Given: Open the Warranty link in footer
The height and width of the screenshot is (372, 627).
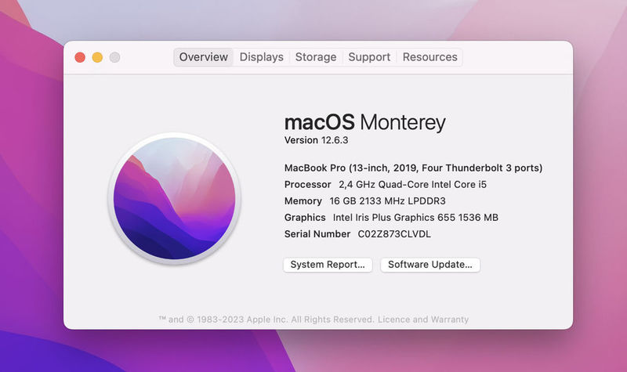Looking at the screenshot, I should pyautogui.click(x=449, y=320).
